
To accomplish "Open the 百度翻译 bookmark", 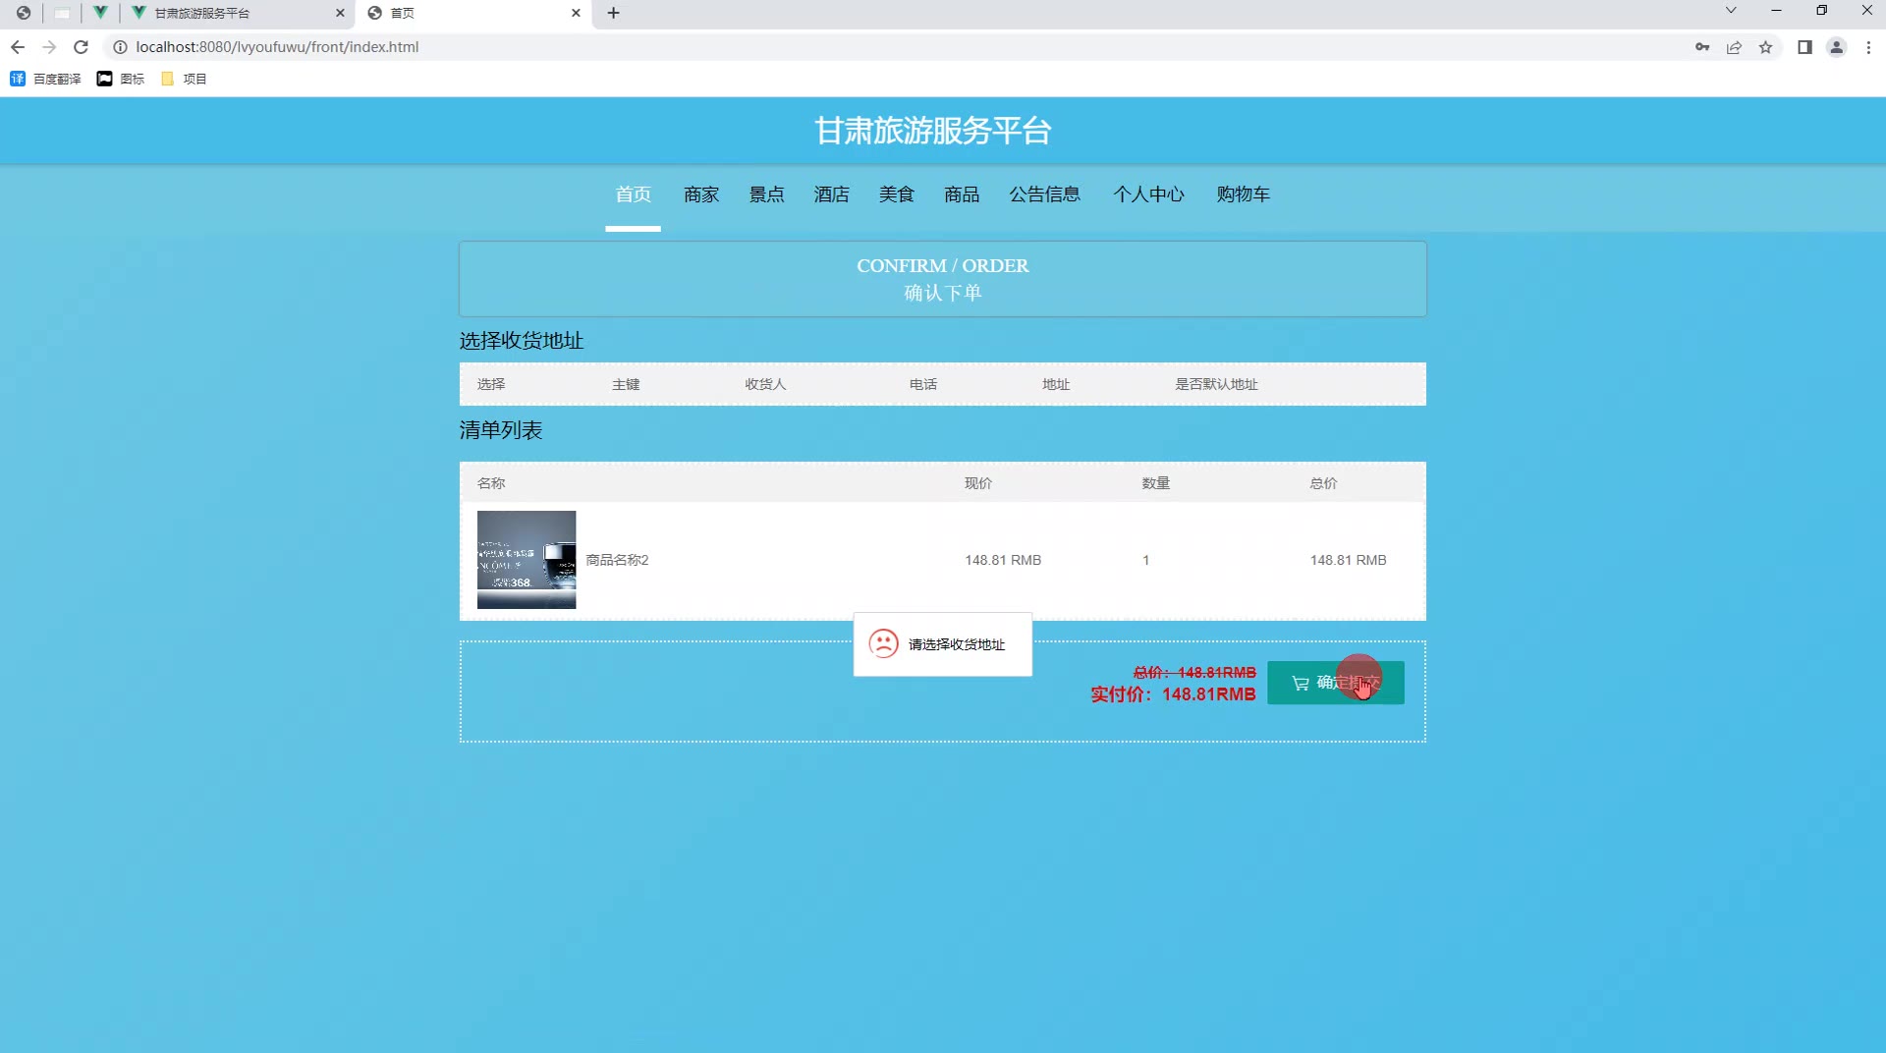I will coord(45,79).
